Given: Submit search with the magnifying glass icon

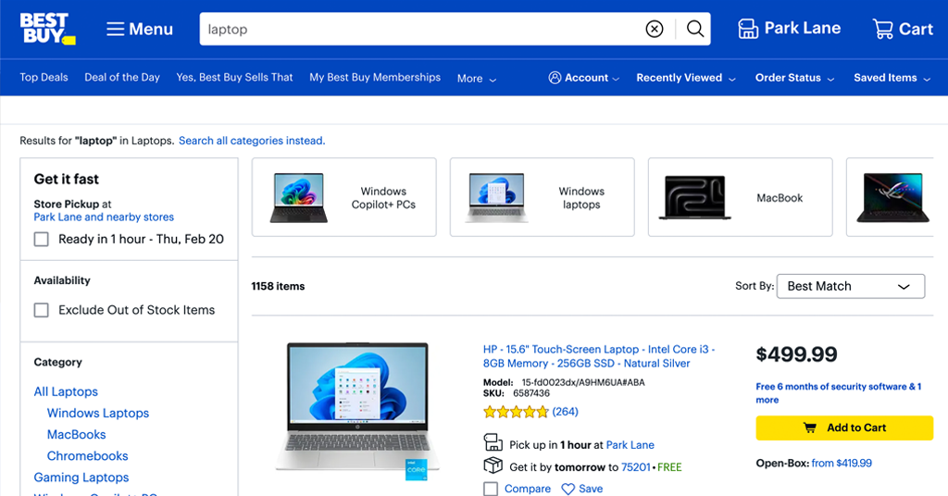Looking at the screenshot, I should point(694,29).
